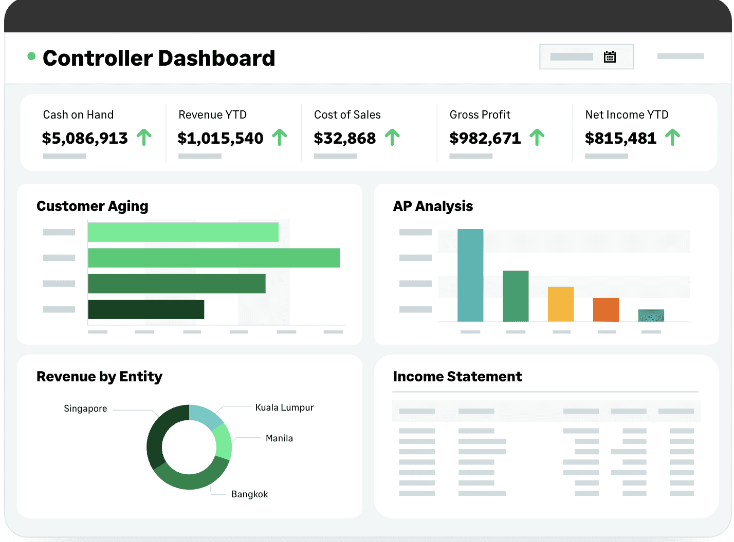Image resolution: width=734 pixels, height=542 pixels.
Task: Open the calendar icon in the date picker
Action: coord(610,56)
